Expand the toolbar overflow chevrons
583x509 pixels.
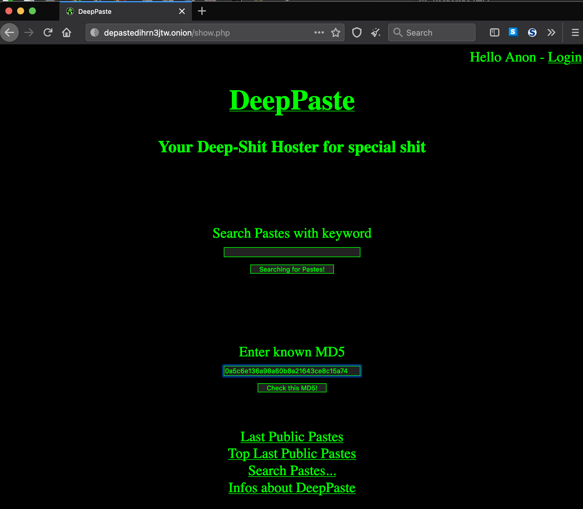click(x=551, y=32)
